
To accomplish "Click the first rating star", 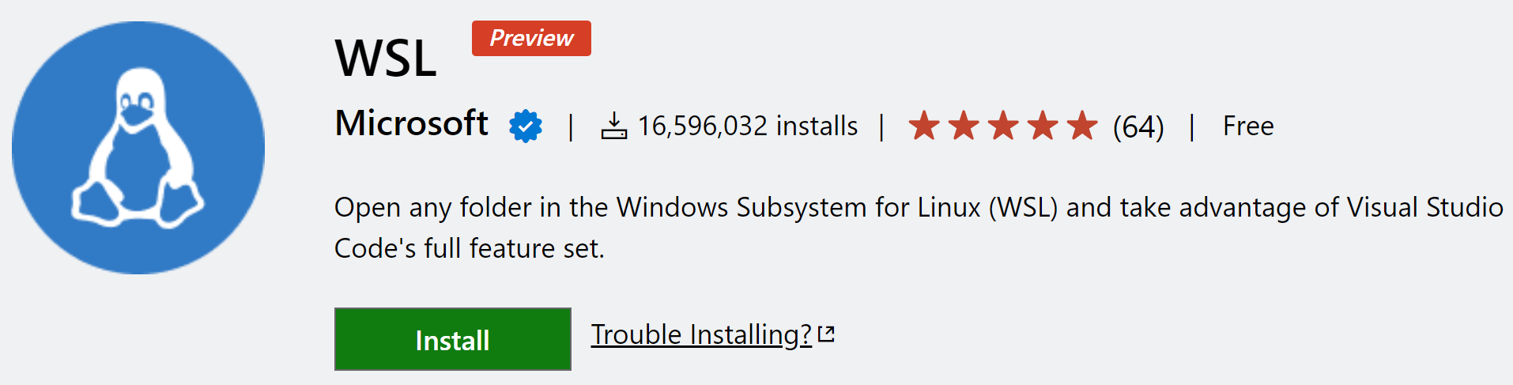I will tap(924, 126).
